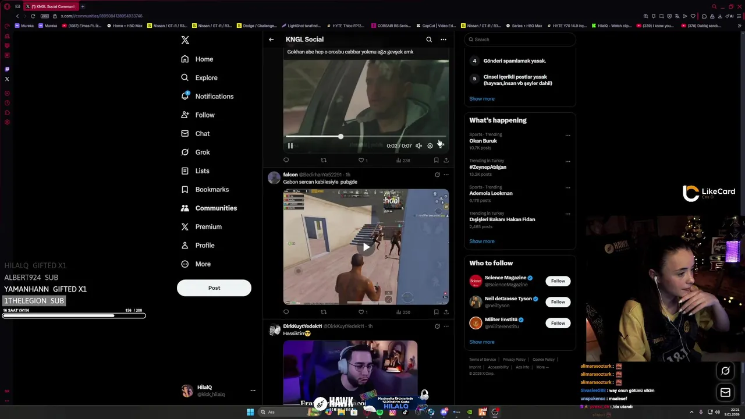Open video playback settings gear
This screenshot has height=419, width=745.
[430, 145]
